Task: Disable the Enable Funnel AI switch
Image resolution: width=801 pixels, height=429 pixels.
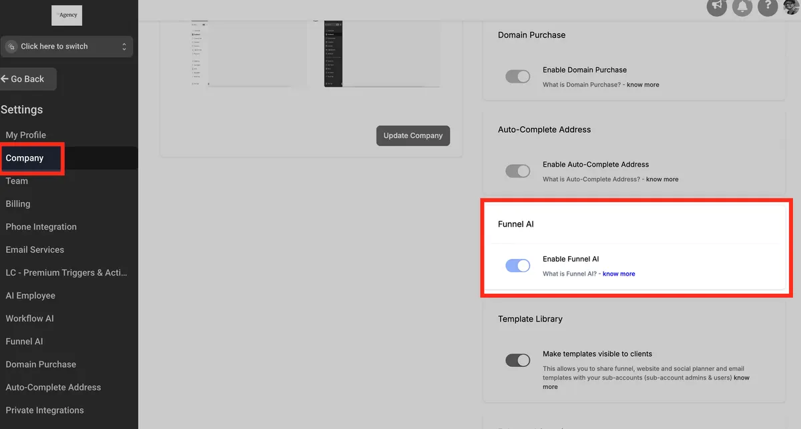Action: pyautogui.click(x=518, y=266)
